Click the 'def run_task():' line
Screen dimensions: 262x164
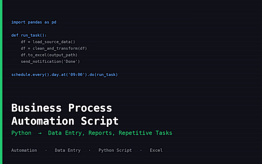(x=29, y=35)
